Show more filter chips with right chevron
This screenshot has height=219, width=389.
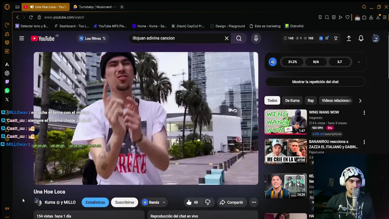[x=360, y=101]
